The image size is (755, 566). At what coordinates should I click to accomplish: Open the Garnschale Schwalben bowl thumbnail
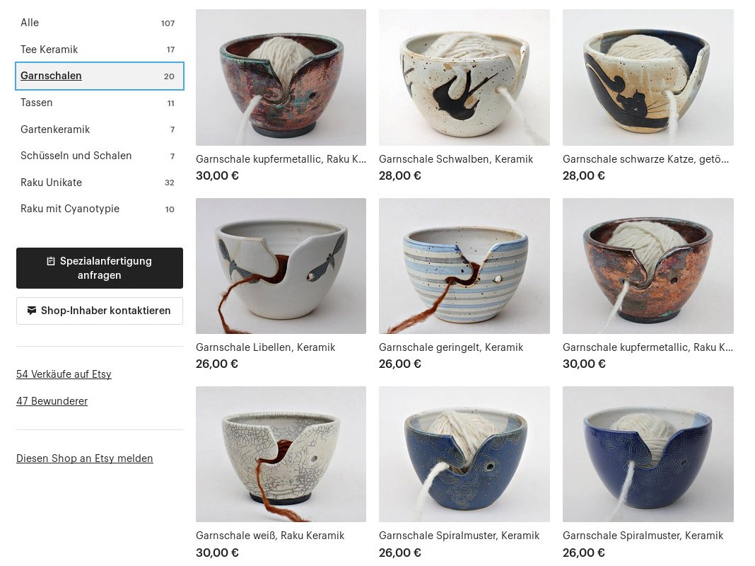click(x=464, y=78)
